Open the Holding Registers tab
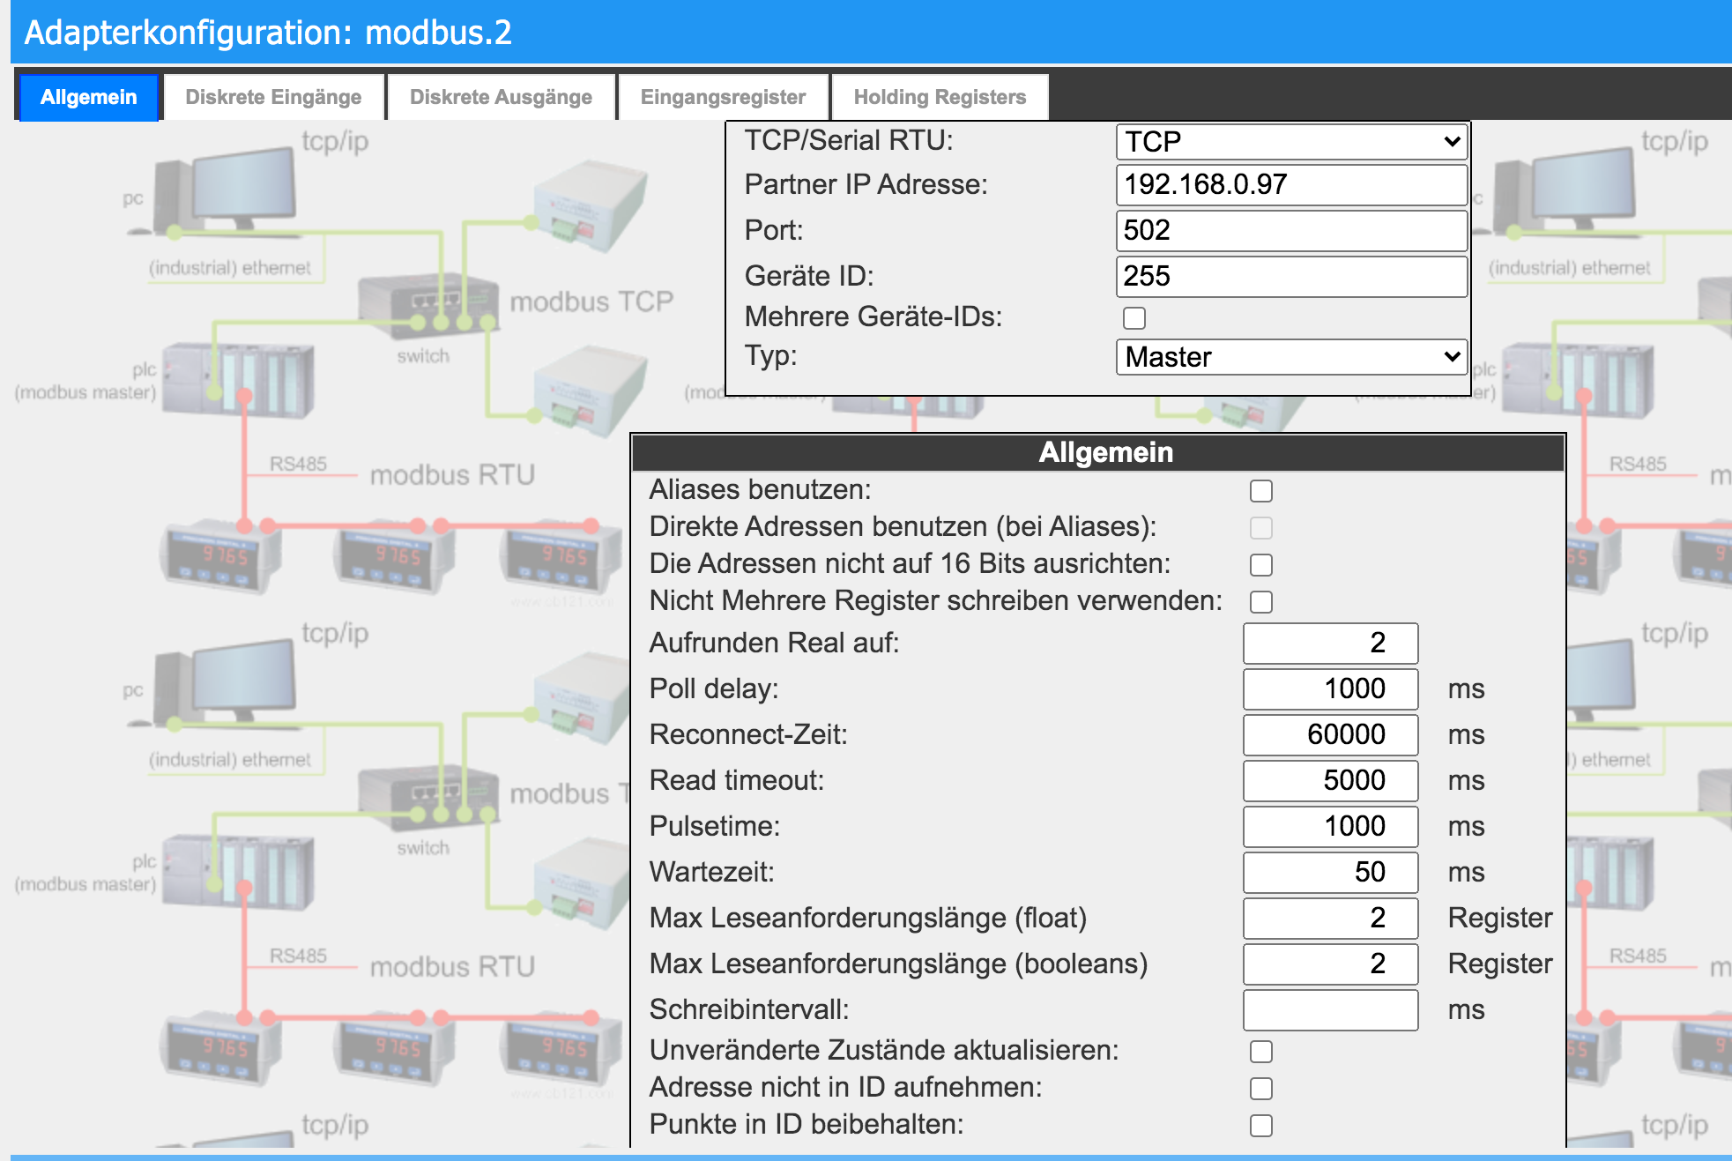The height and width of the screenshot is (1161, 1732). [x=940, y=97]
